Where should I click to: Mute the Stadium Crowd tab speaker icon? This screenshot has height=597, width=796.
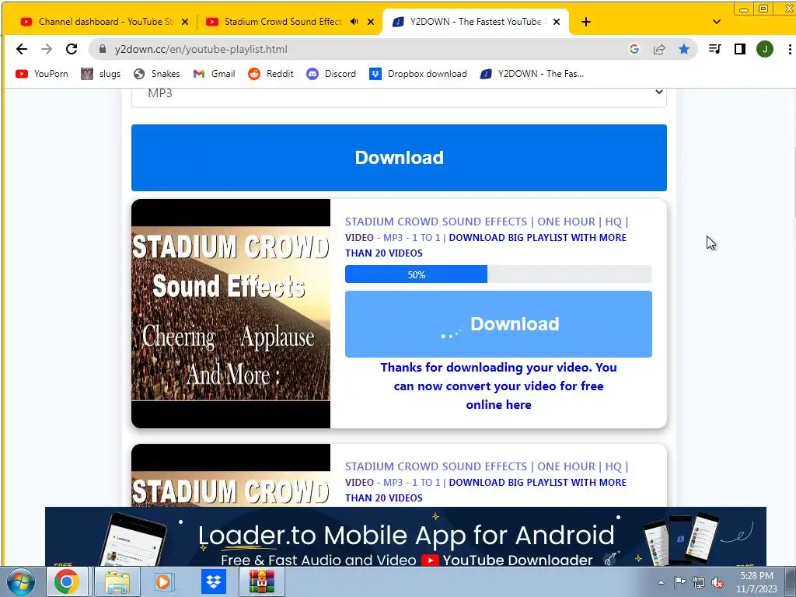coord(354,22)
